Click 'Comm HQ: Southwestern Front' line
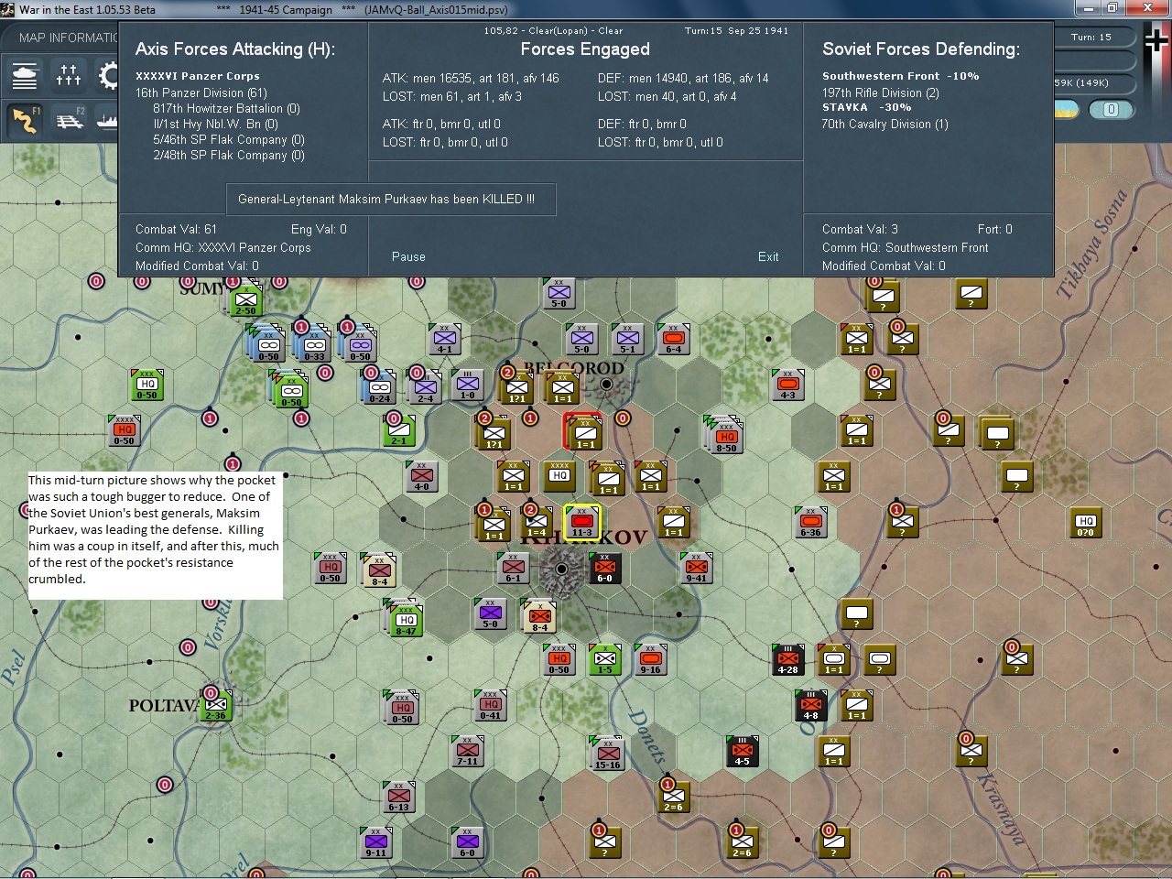This screenshot has height=879, width=1172. [x=906, y=247]
